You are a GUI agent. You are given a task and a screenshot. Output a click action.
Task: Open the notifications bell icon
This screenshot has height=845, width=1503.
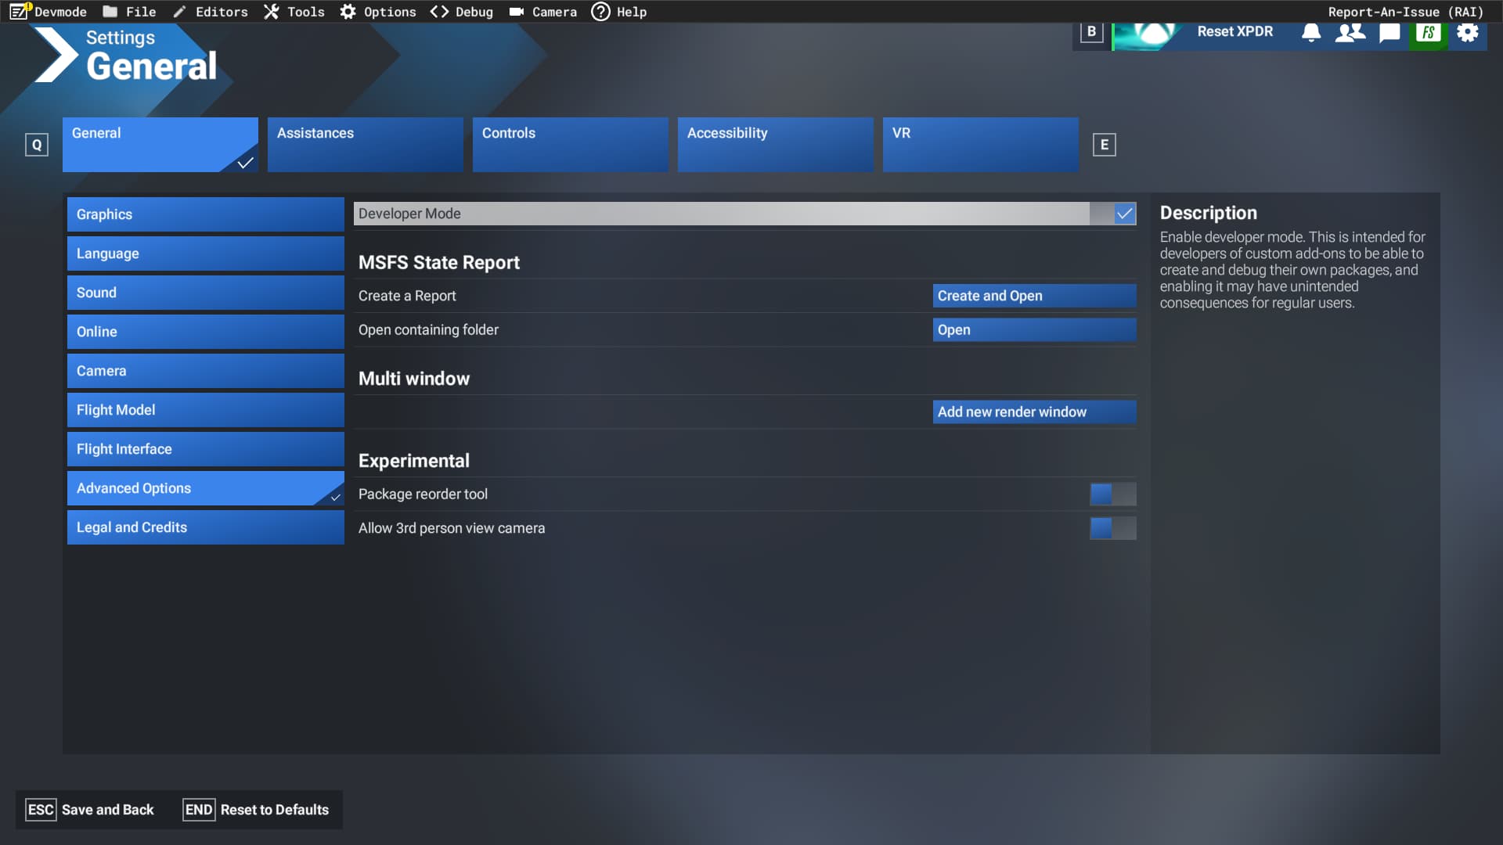point(1311,32)
